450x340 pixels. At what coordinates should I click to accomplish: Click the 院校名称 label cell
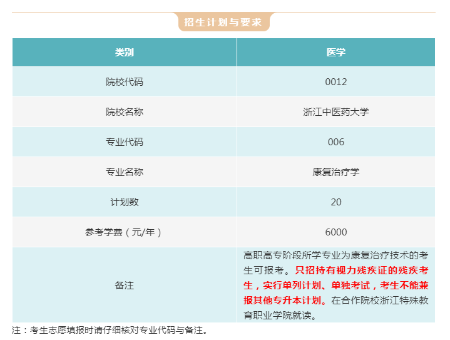click(x=125, y=111)
